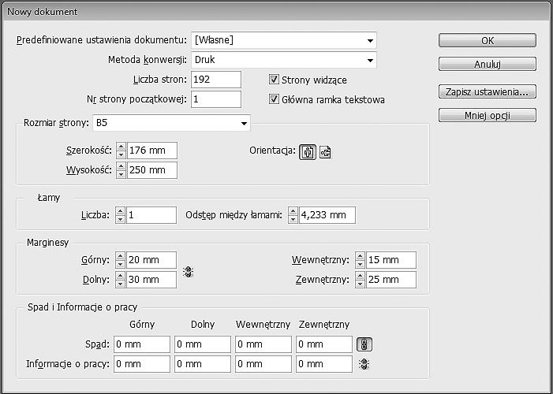The height and width of the screenshot is (394, 553).
Task: Click the Liczba stron input field
Action: [x=215, y=80]
